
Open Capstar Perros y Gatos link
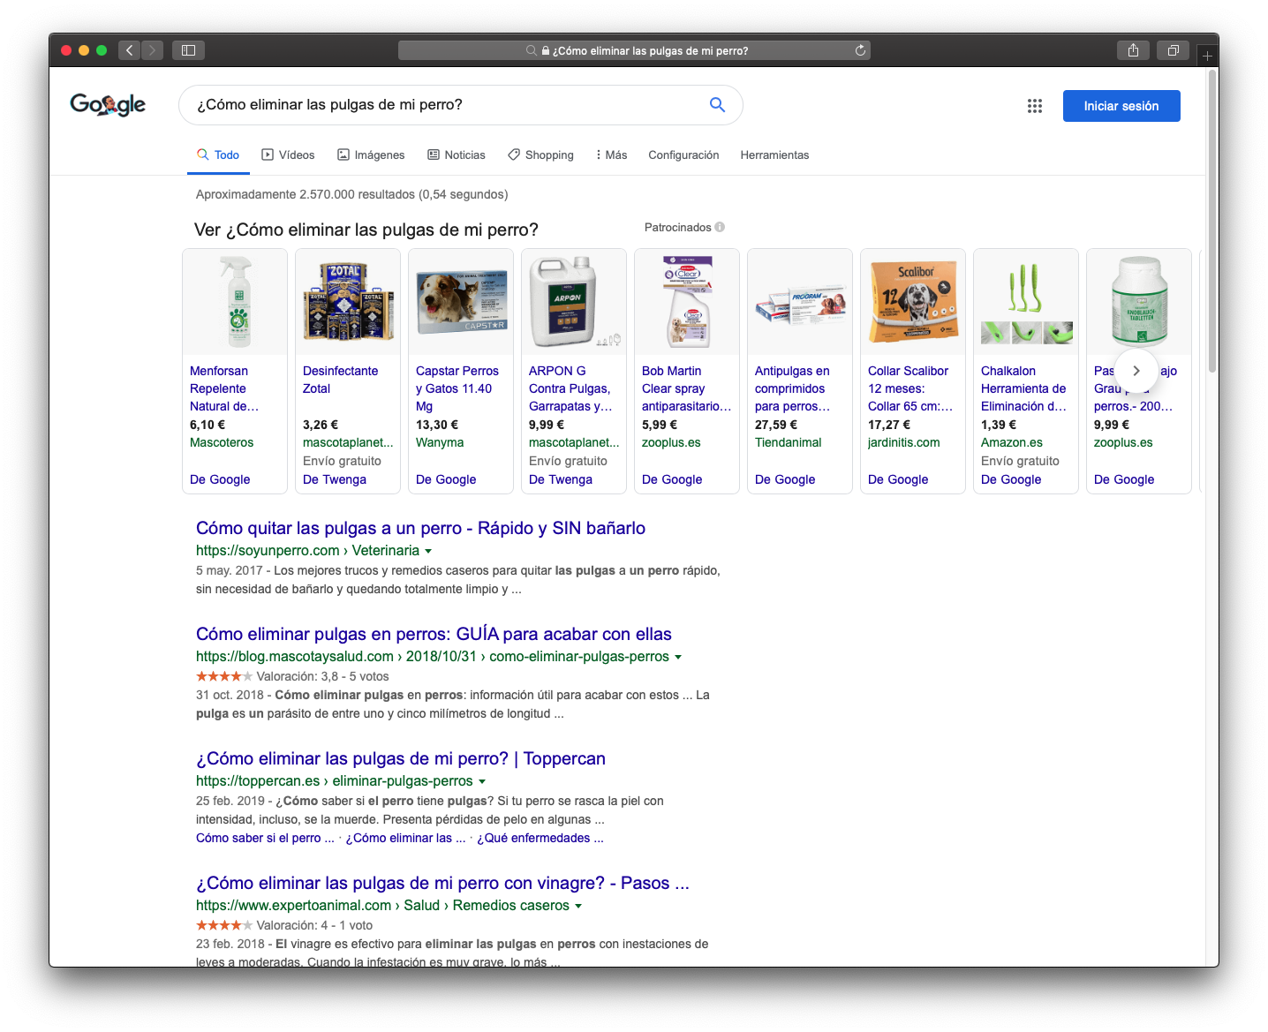click(x=457, y=388)
